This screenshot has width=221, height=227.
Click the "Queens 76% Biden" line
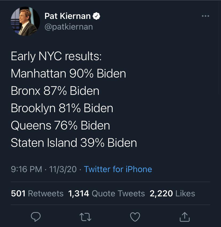point(60,125)
